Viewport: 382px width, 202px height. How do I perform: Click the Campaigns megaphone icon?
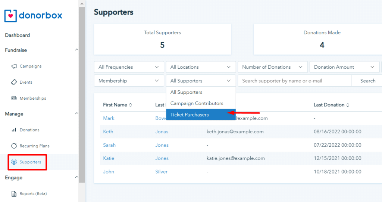14,66
